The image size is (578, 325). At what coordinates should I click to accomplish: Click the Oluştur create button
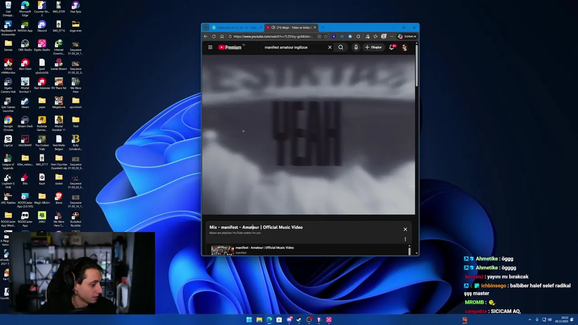pos(373,47)
